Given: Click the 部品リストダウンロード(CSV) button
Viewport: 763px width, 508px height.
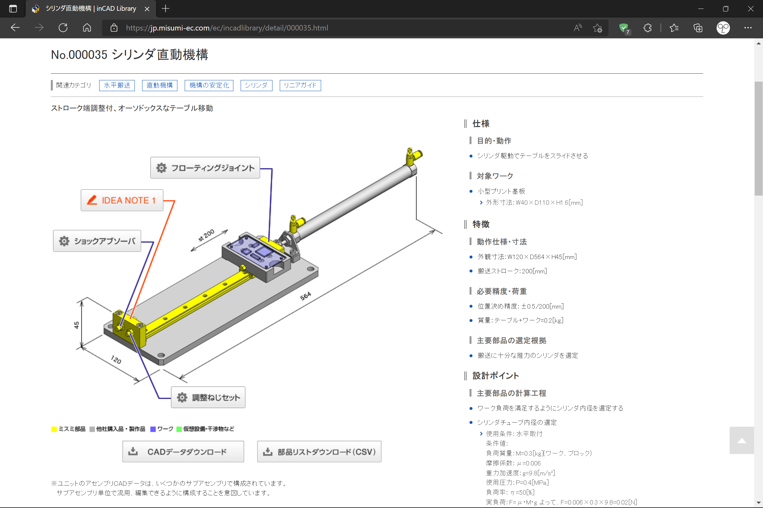Looking at the screenshot, I should click(319, 451).
